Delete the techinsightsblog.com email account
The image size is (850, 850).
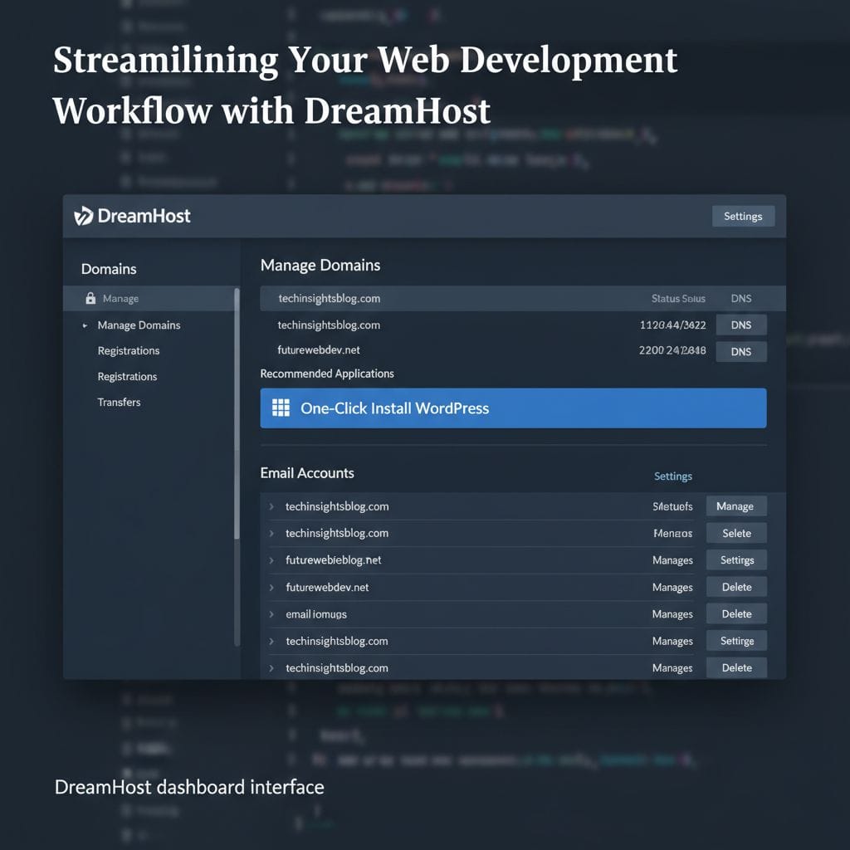pos(736,667)
